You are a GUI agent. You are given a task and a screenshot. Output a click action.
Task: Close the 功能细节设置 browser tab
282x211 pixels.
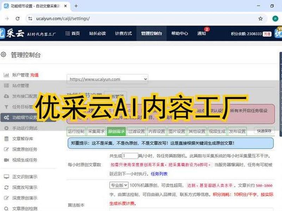click(x=66, y=6)
